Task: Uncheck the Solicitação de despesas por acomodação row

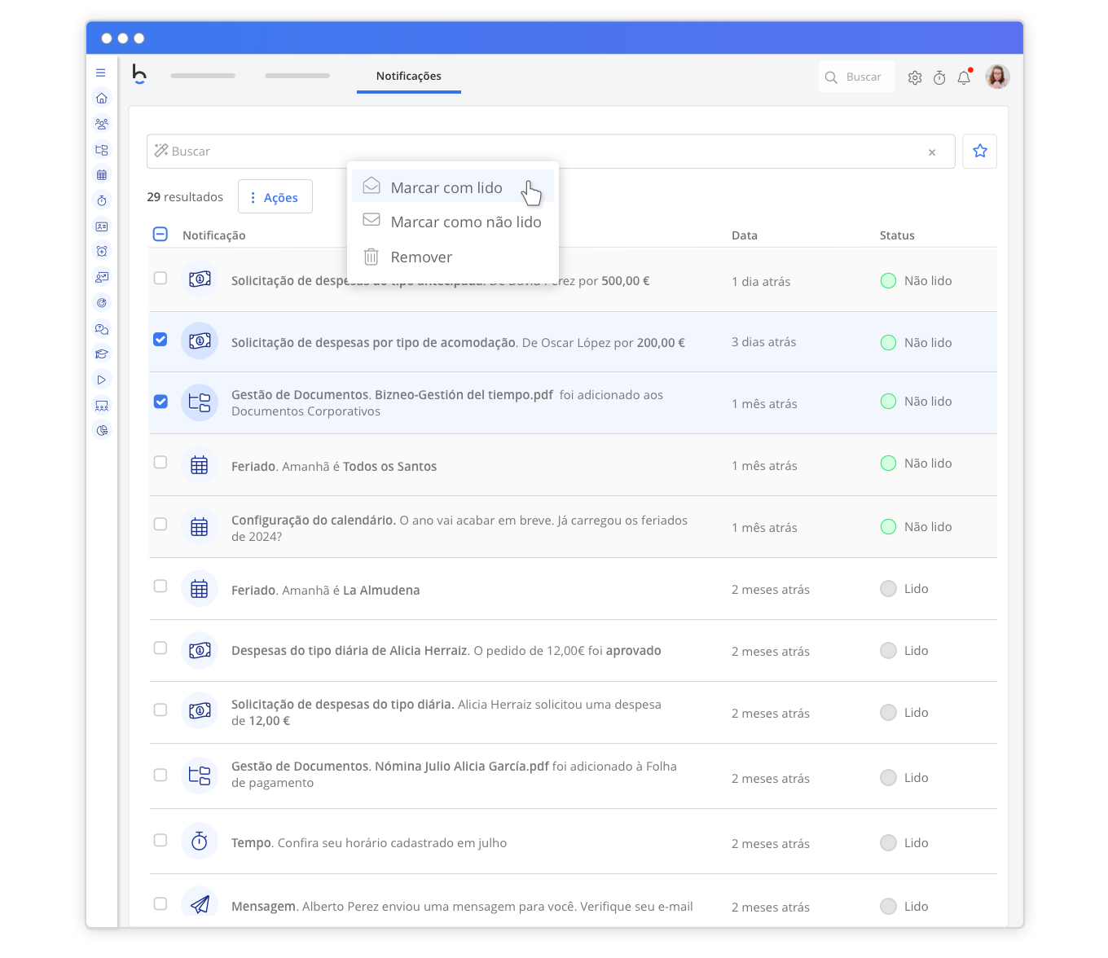Action: point(160,340)
